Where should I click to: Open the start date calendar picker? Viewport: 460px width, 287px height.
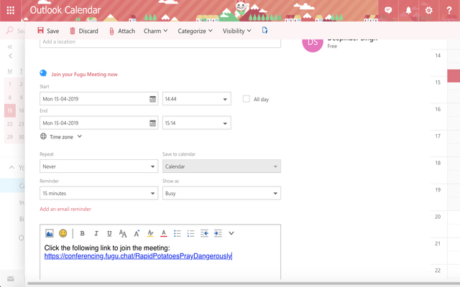point(152,99)
